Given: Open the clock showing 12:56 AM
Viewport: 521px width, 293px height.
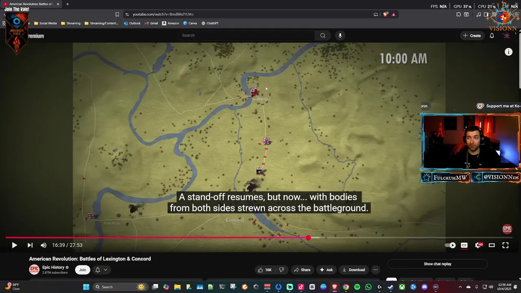Looking at the screenshot, I should click(504, 287).
